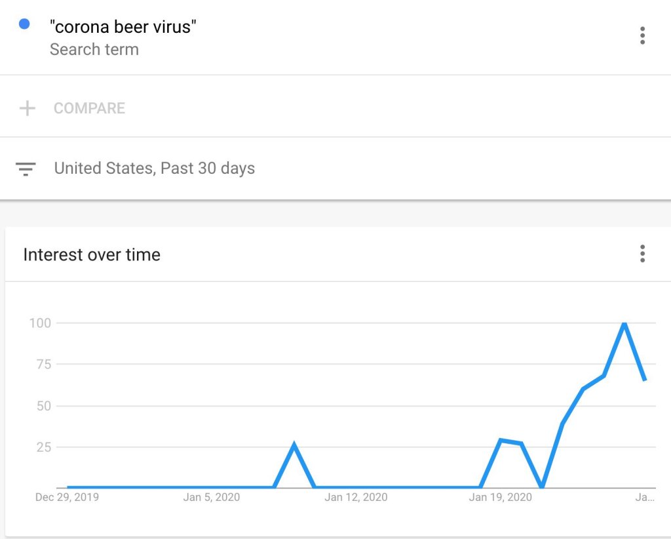The width and height of the screenshot is (671, 539).
Task: Select the "corona beer virus" search term text
Action: tap(123, 27)
